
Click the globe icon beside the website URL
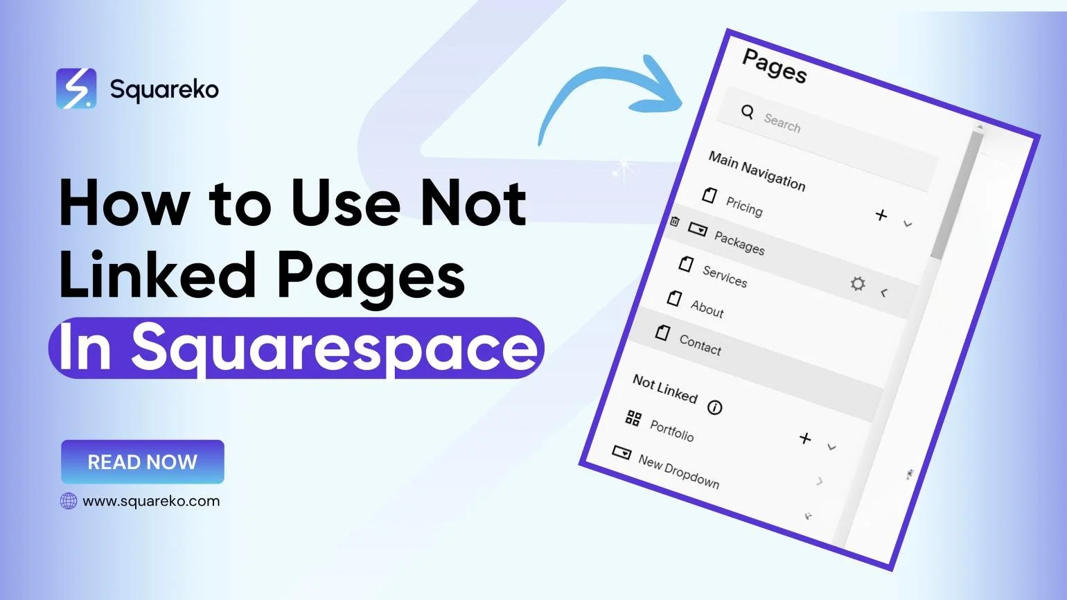[68, 501]
